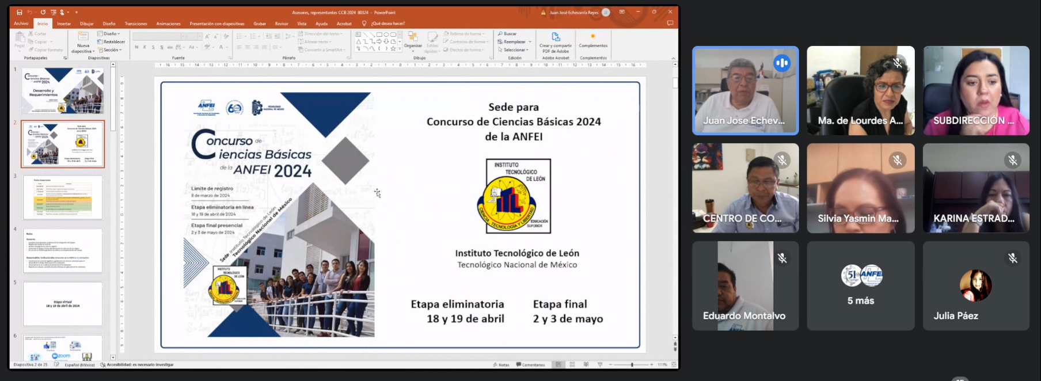
Task: Select the right arrow shape in gallery
Action: (379, 41)
